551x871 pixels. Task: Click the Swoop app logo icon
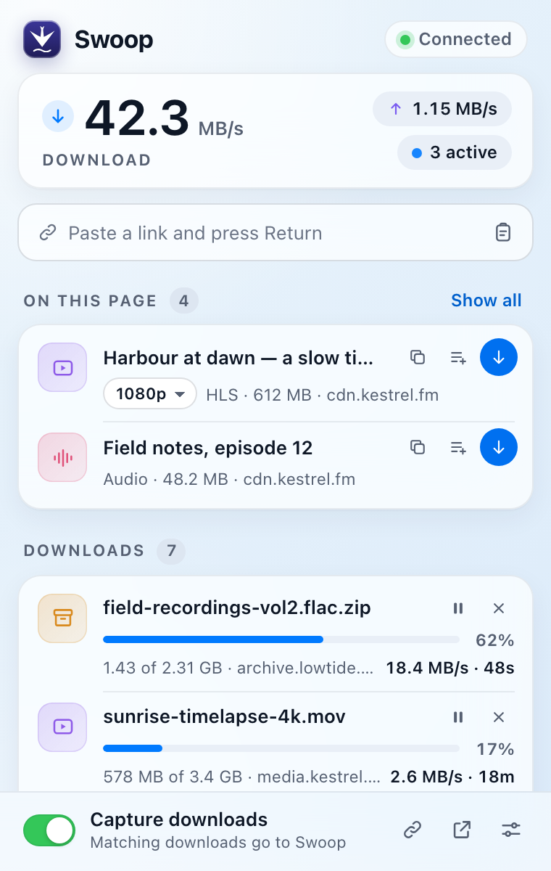point(42,39)
